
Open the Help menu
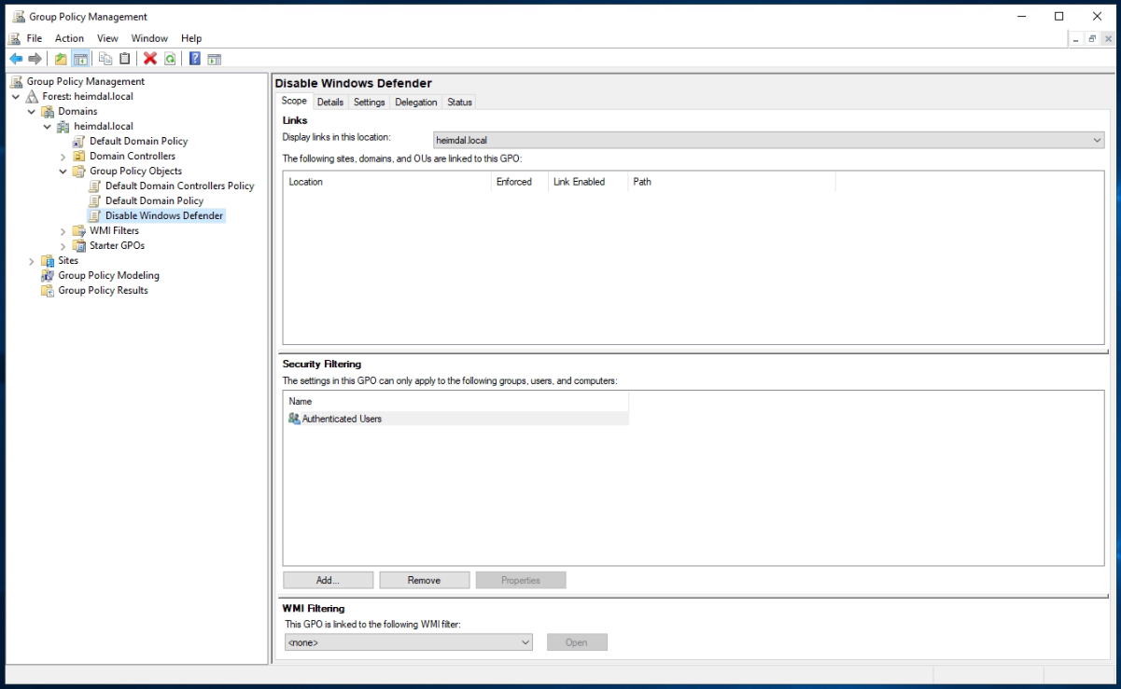[x=191, y=38]
